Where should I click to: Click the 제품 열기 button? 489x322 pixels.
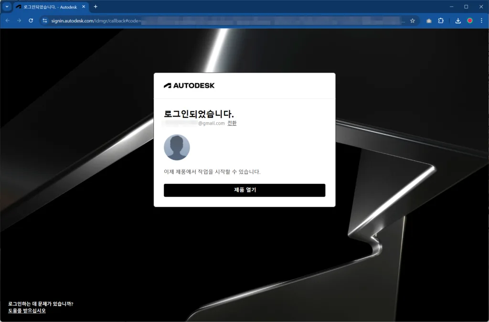pos(244,190)
